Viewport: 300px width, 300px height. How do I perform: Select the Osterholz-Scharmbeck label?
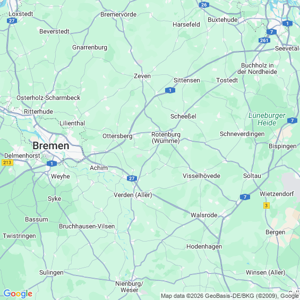pos(48,98)
